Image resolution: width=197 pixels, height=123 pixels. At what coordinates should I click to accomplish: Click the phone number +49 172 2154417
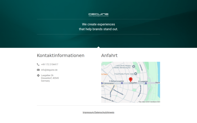pyautogui.click(x=50, y=64)
